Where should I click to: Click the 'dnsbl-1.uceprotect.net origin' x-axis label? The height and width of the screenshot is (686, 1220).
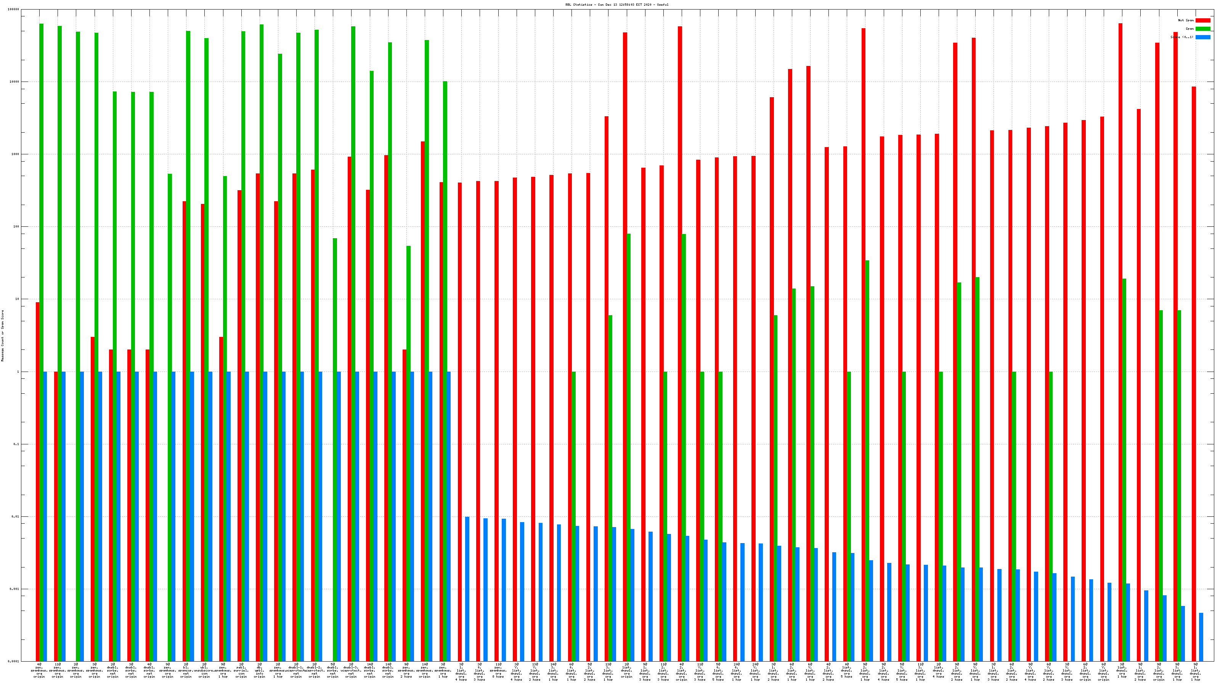296,670
